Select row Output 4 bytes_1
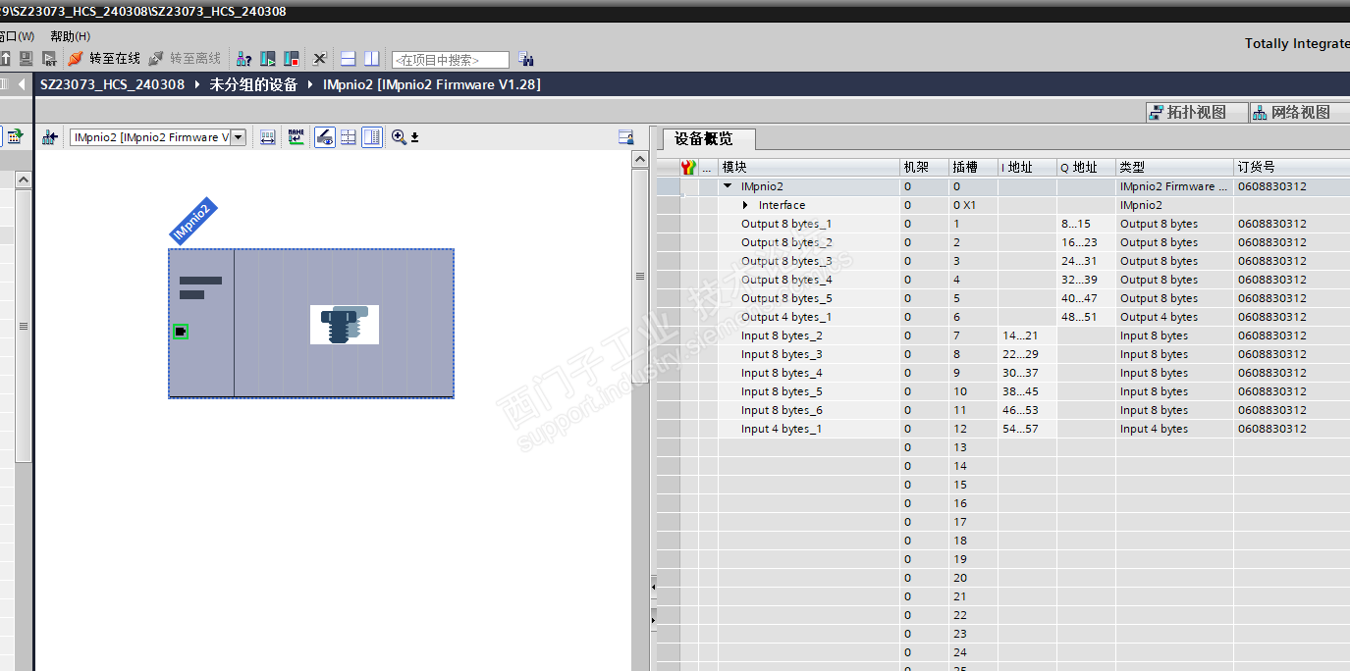The image size is (1350, 671). [x=1002, y=317]
